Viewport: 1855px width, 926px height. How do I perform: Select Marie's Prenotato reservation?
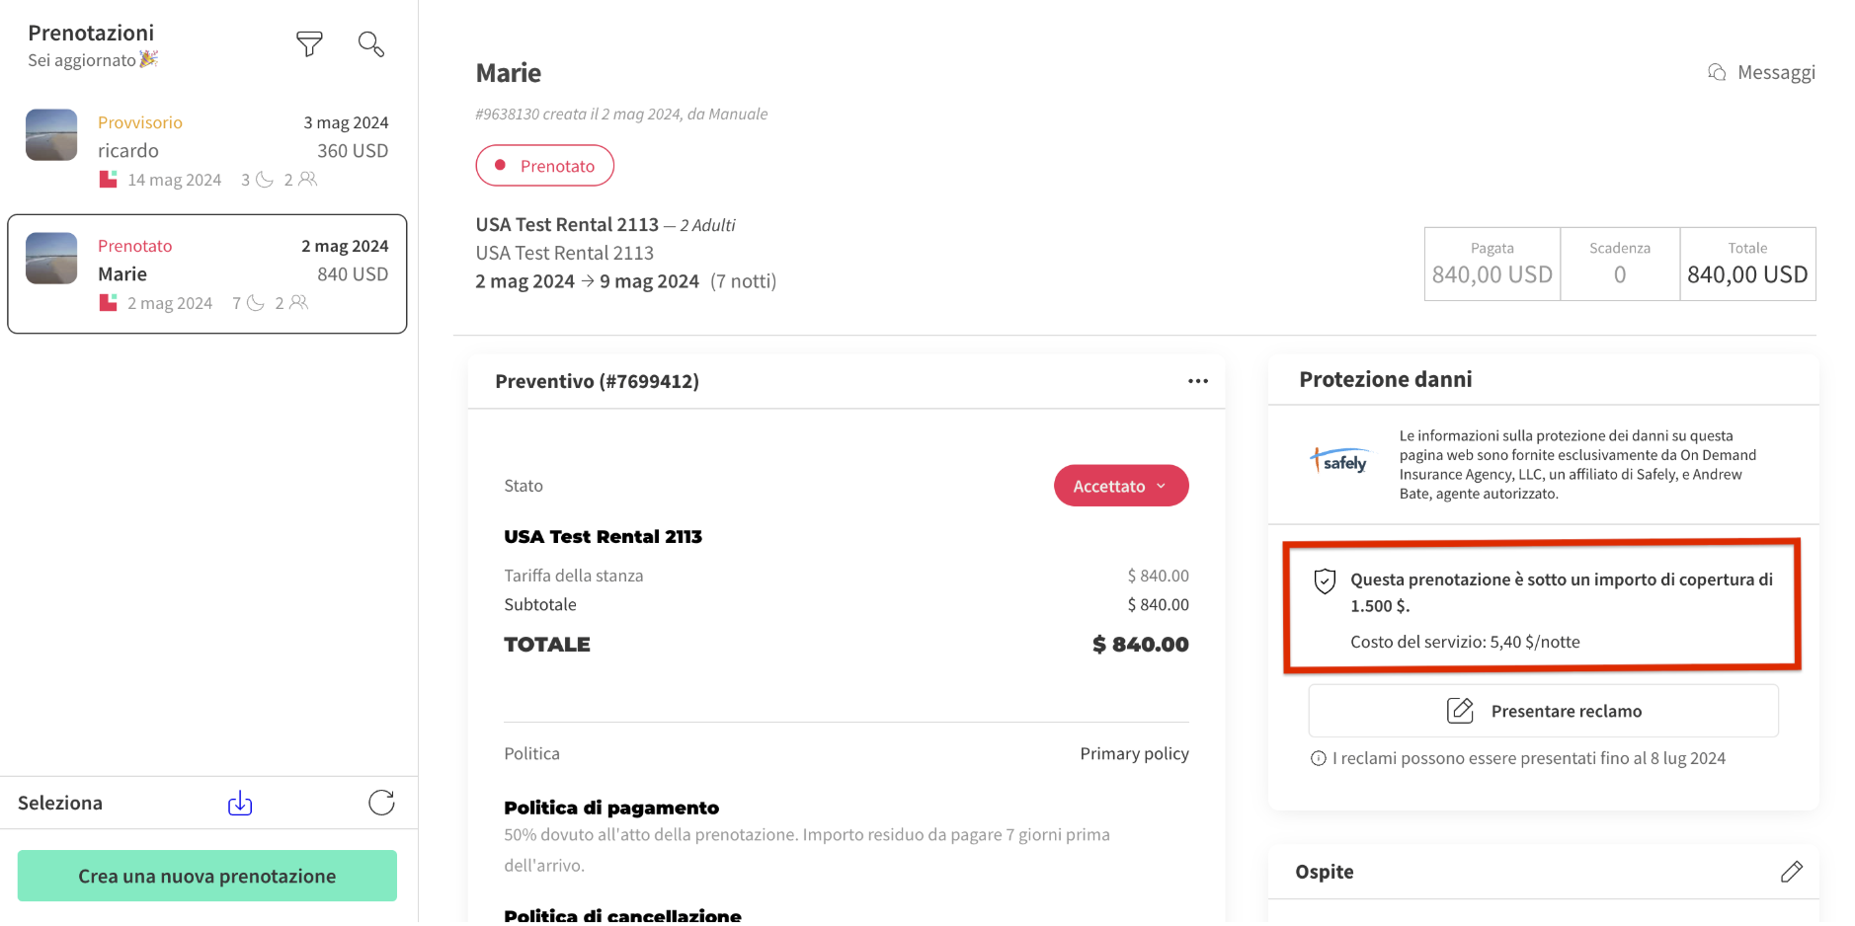click(207, 273)
